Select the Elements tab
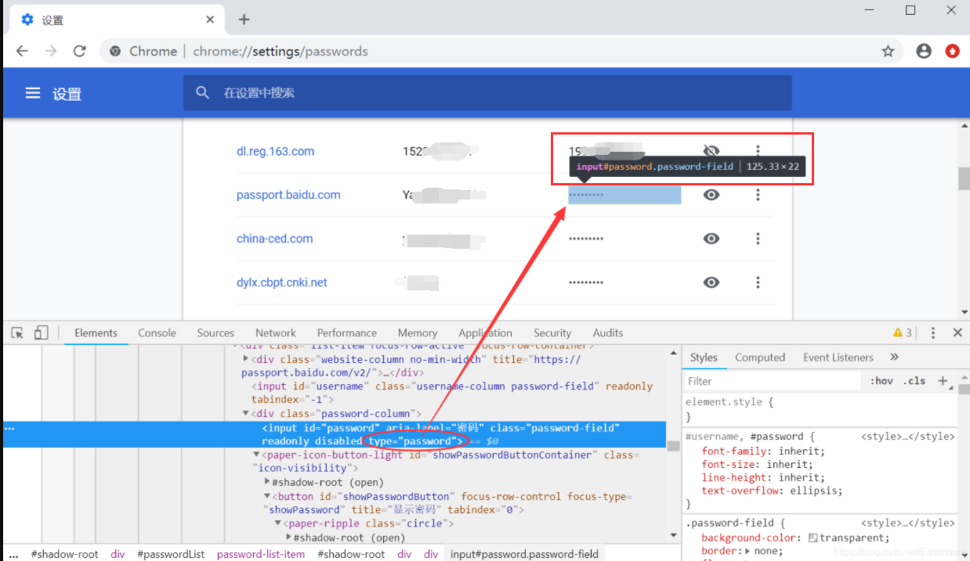The height and width of the screenshot is (561, 970). pyautogui.click(x=96, y=333)
